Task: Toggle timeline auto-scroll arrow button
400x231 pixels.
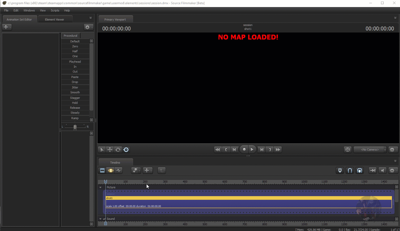Action: (373, 170)
